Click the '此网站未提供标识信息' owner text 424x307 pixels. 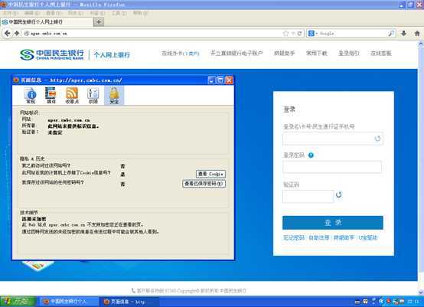[x=73, y=126]
